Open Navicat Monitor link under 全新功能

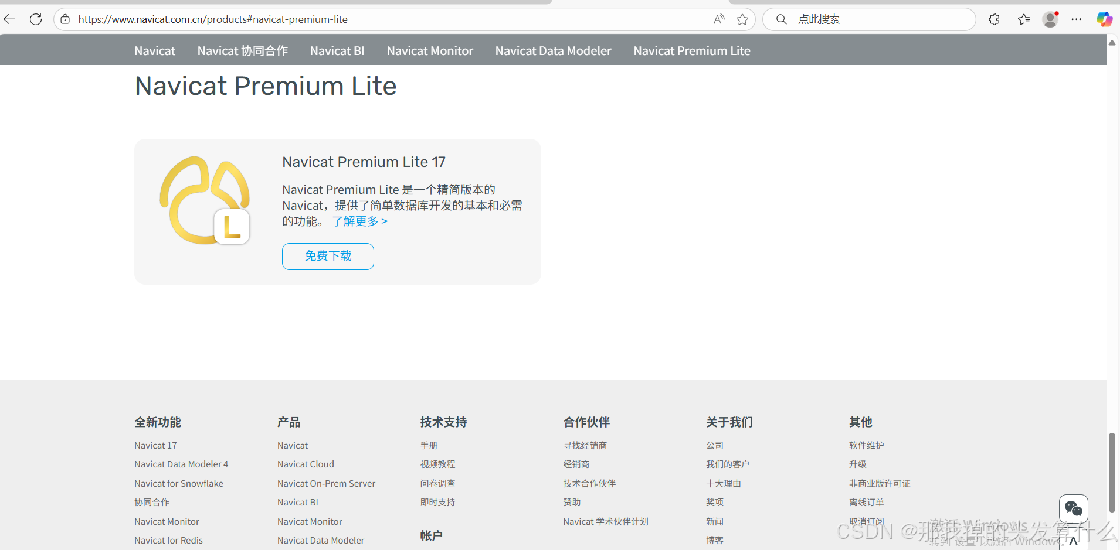[x=167, y=522]
